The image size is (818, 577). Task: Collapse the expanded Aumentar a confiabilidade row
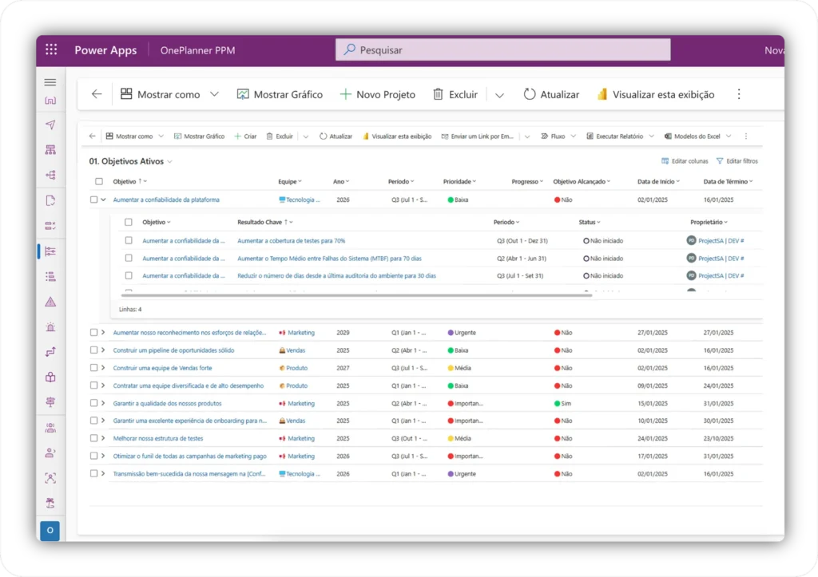(103, 199)
